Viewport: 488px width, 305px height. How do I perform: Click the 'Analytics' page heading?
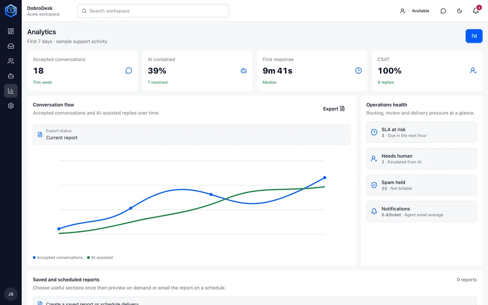click(x=41, y=32)
